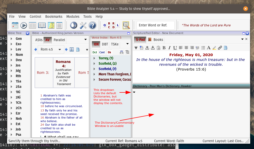Open the parallel columns layout icon
Image resolution: width=254 pixels, height=149 pixels.
(x=33, y=25)
